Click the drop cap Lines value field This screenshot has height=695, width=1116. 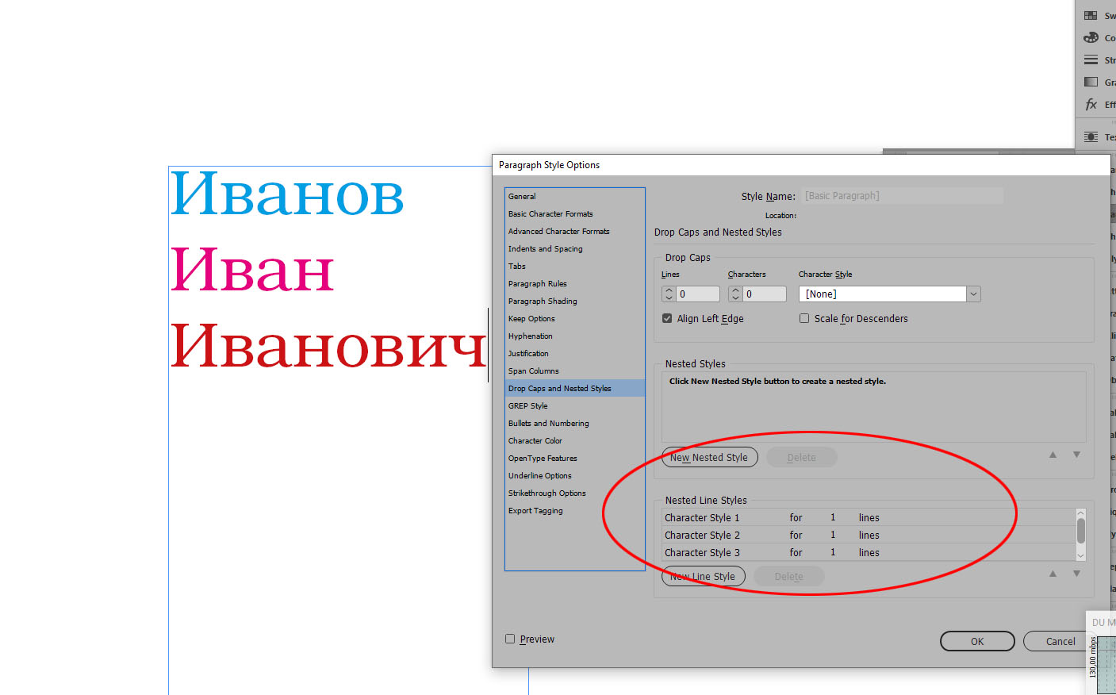pyautogui.click(x=698, y=294)
